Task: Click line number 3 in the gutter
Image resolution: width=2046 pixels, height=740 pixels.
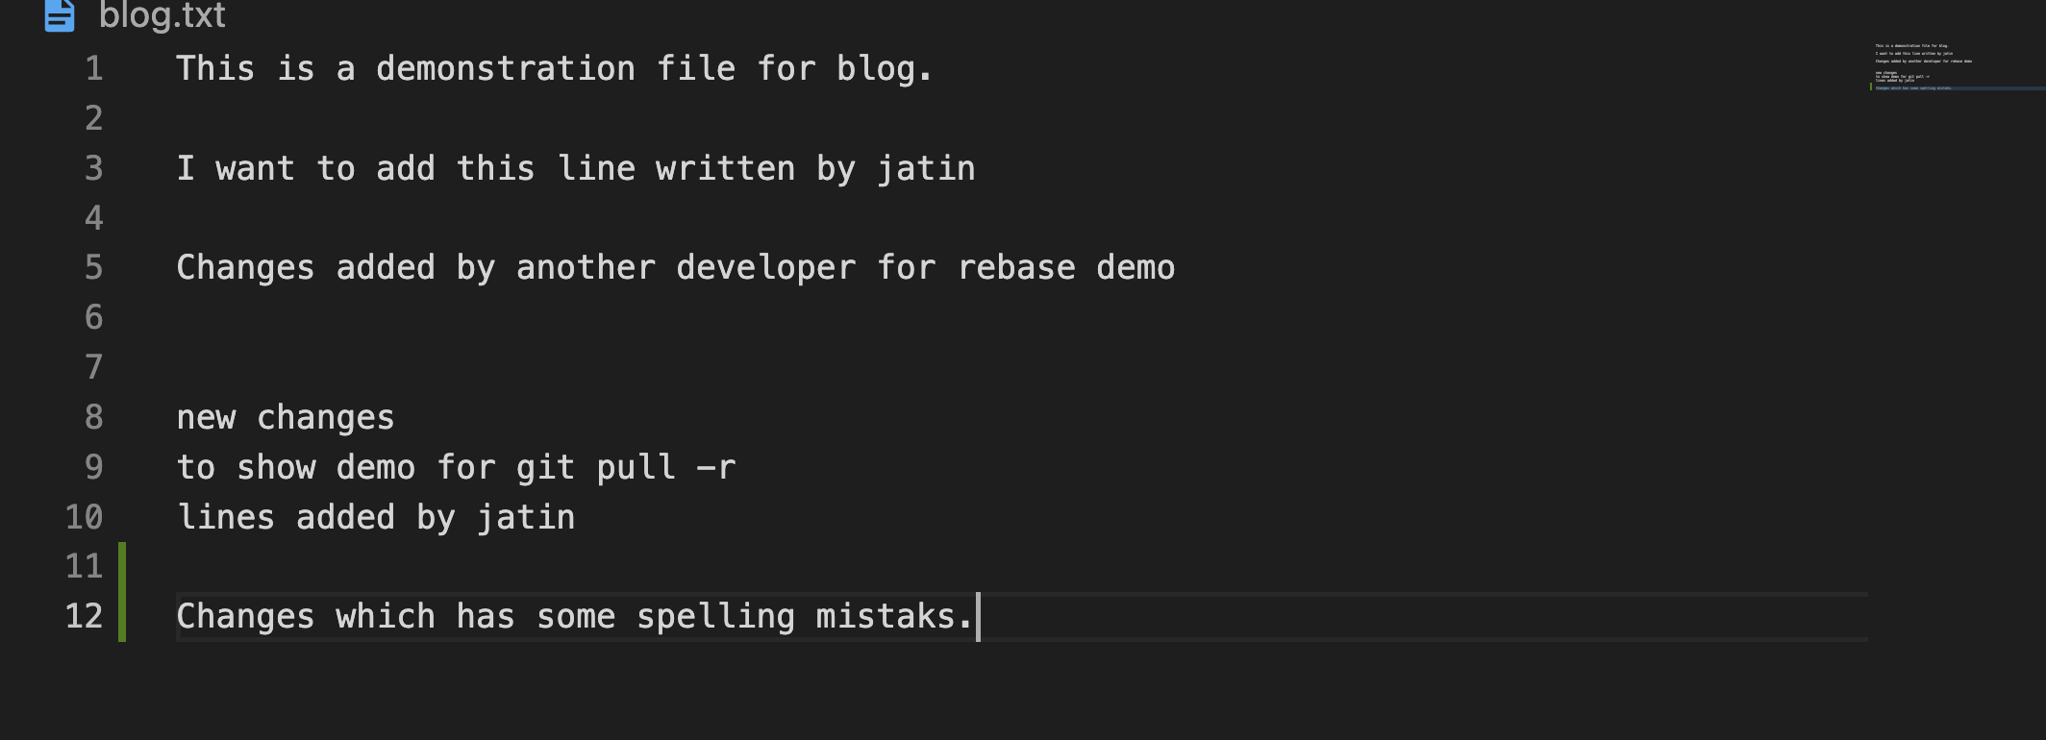Action: [94, 168]
